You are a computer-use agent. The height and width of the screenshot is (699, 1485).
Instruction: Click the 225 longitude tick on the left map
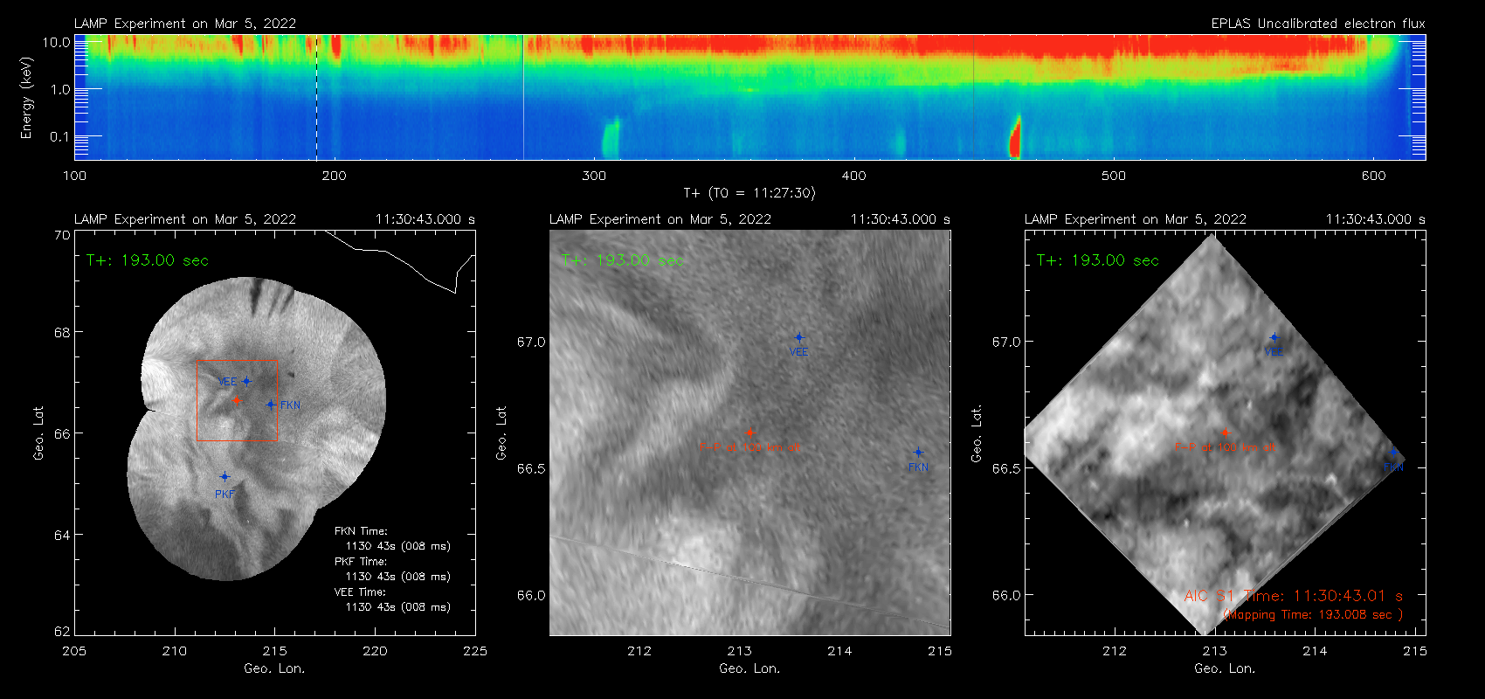pyautogui.click(x=475, y=651)
